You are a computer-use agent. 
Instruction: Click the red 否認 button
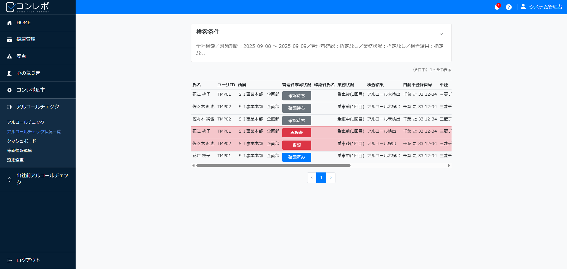point(296,145)
